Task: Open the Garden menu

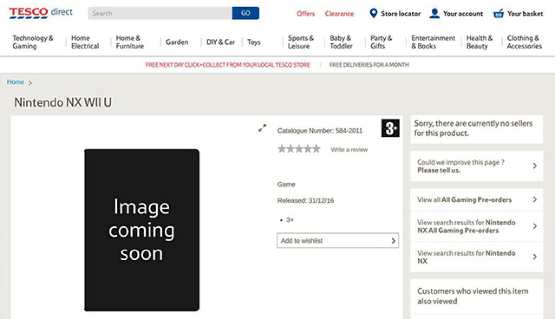Action: (177, 42)
